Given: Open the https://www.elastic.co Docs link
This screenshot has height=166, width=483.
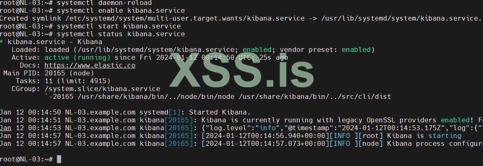Looking at the screenshot, I should (90, 65).
